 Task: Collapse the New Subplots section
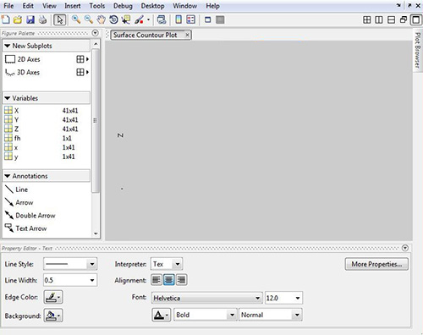[x=8, y=46]
